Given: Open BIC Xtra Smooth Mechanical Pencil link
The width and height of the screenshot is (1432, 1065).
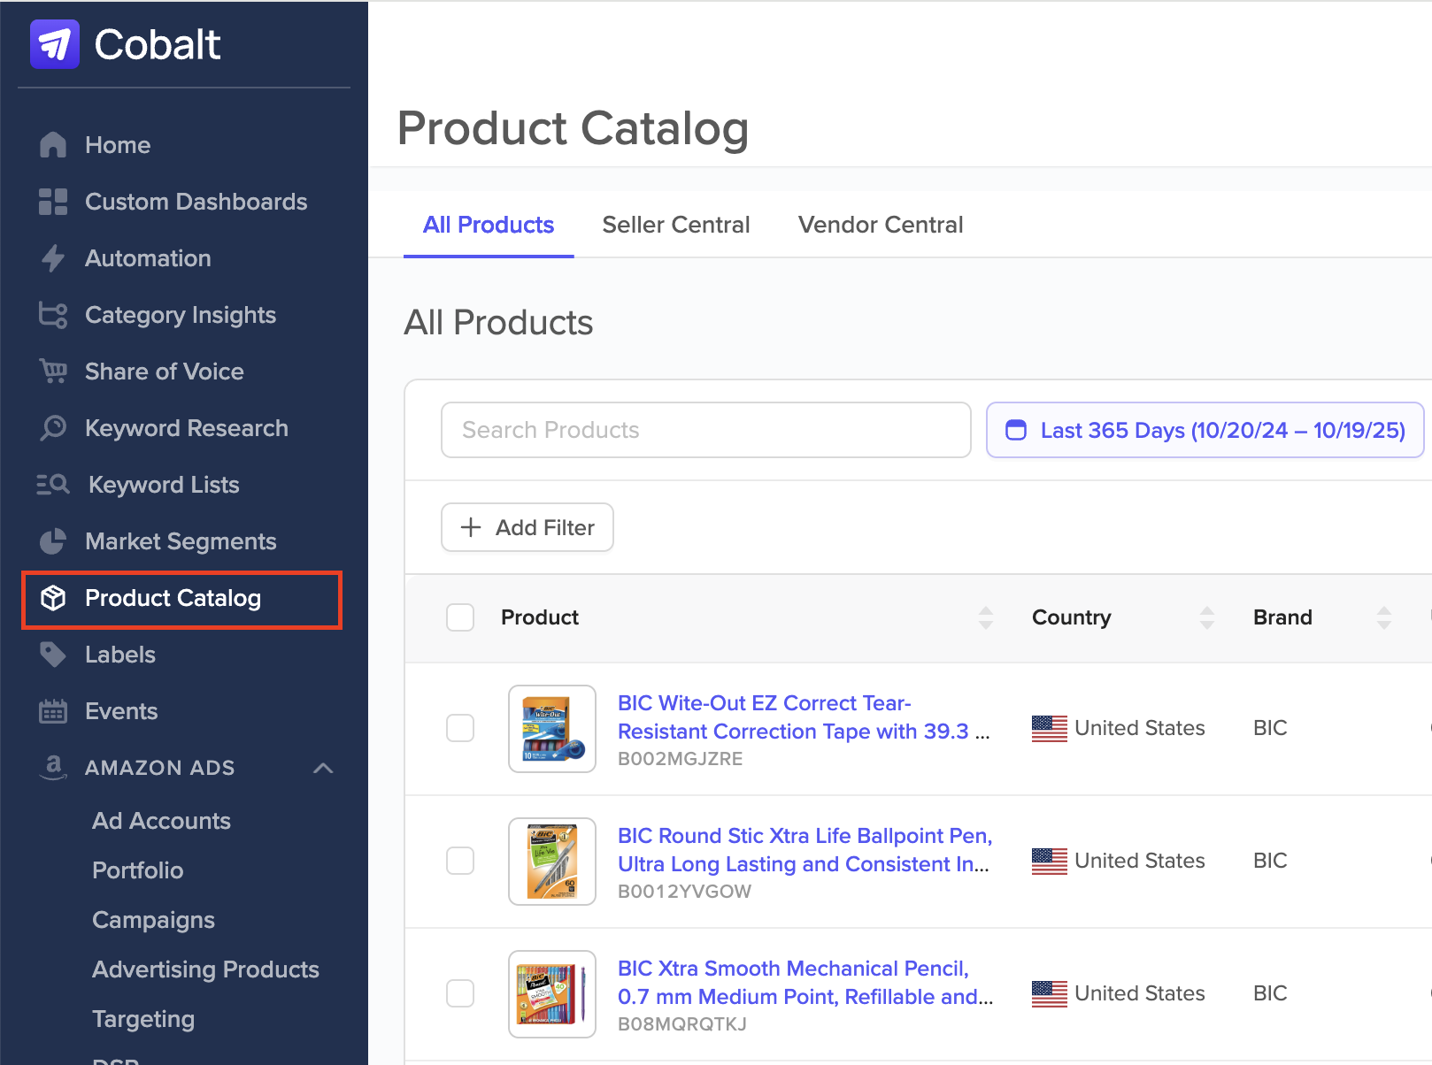Looking at the screenshot, I should pyautogui.click(x=805, y=983).
